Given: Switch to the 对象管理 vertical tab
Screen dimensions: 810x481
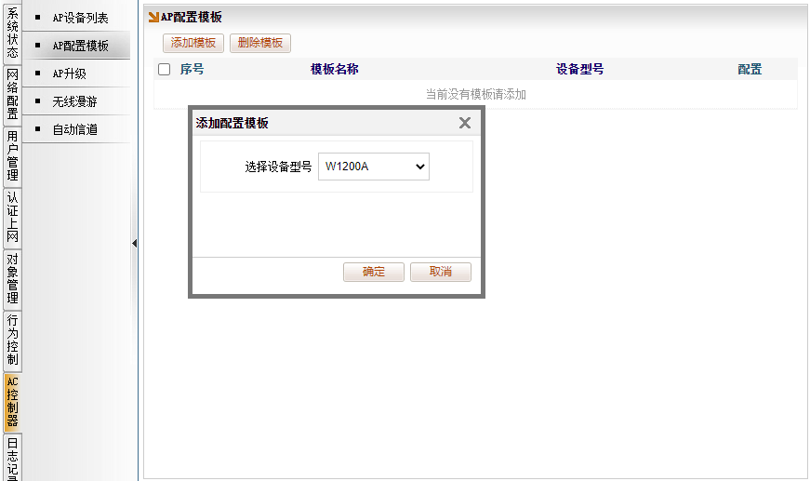Looking at the screenshot, I should [x=12, y=278].
